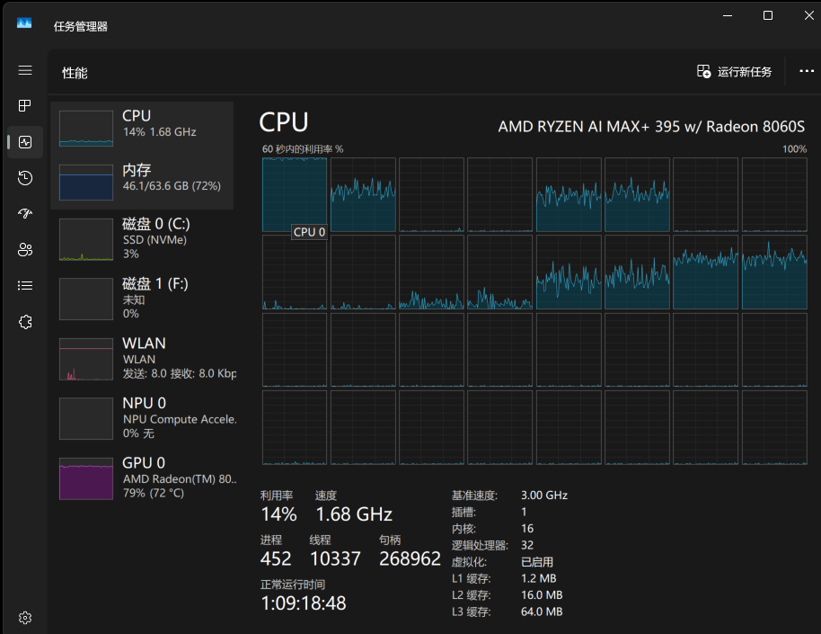
Task: Open the Startup apps icon
Action: pos(25,213)
